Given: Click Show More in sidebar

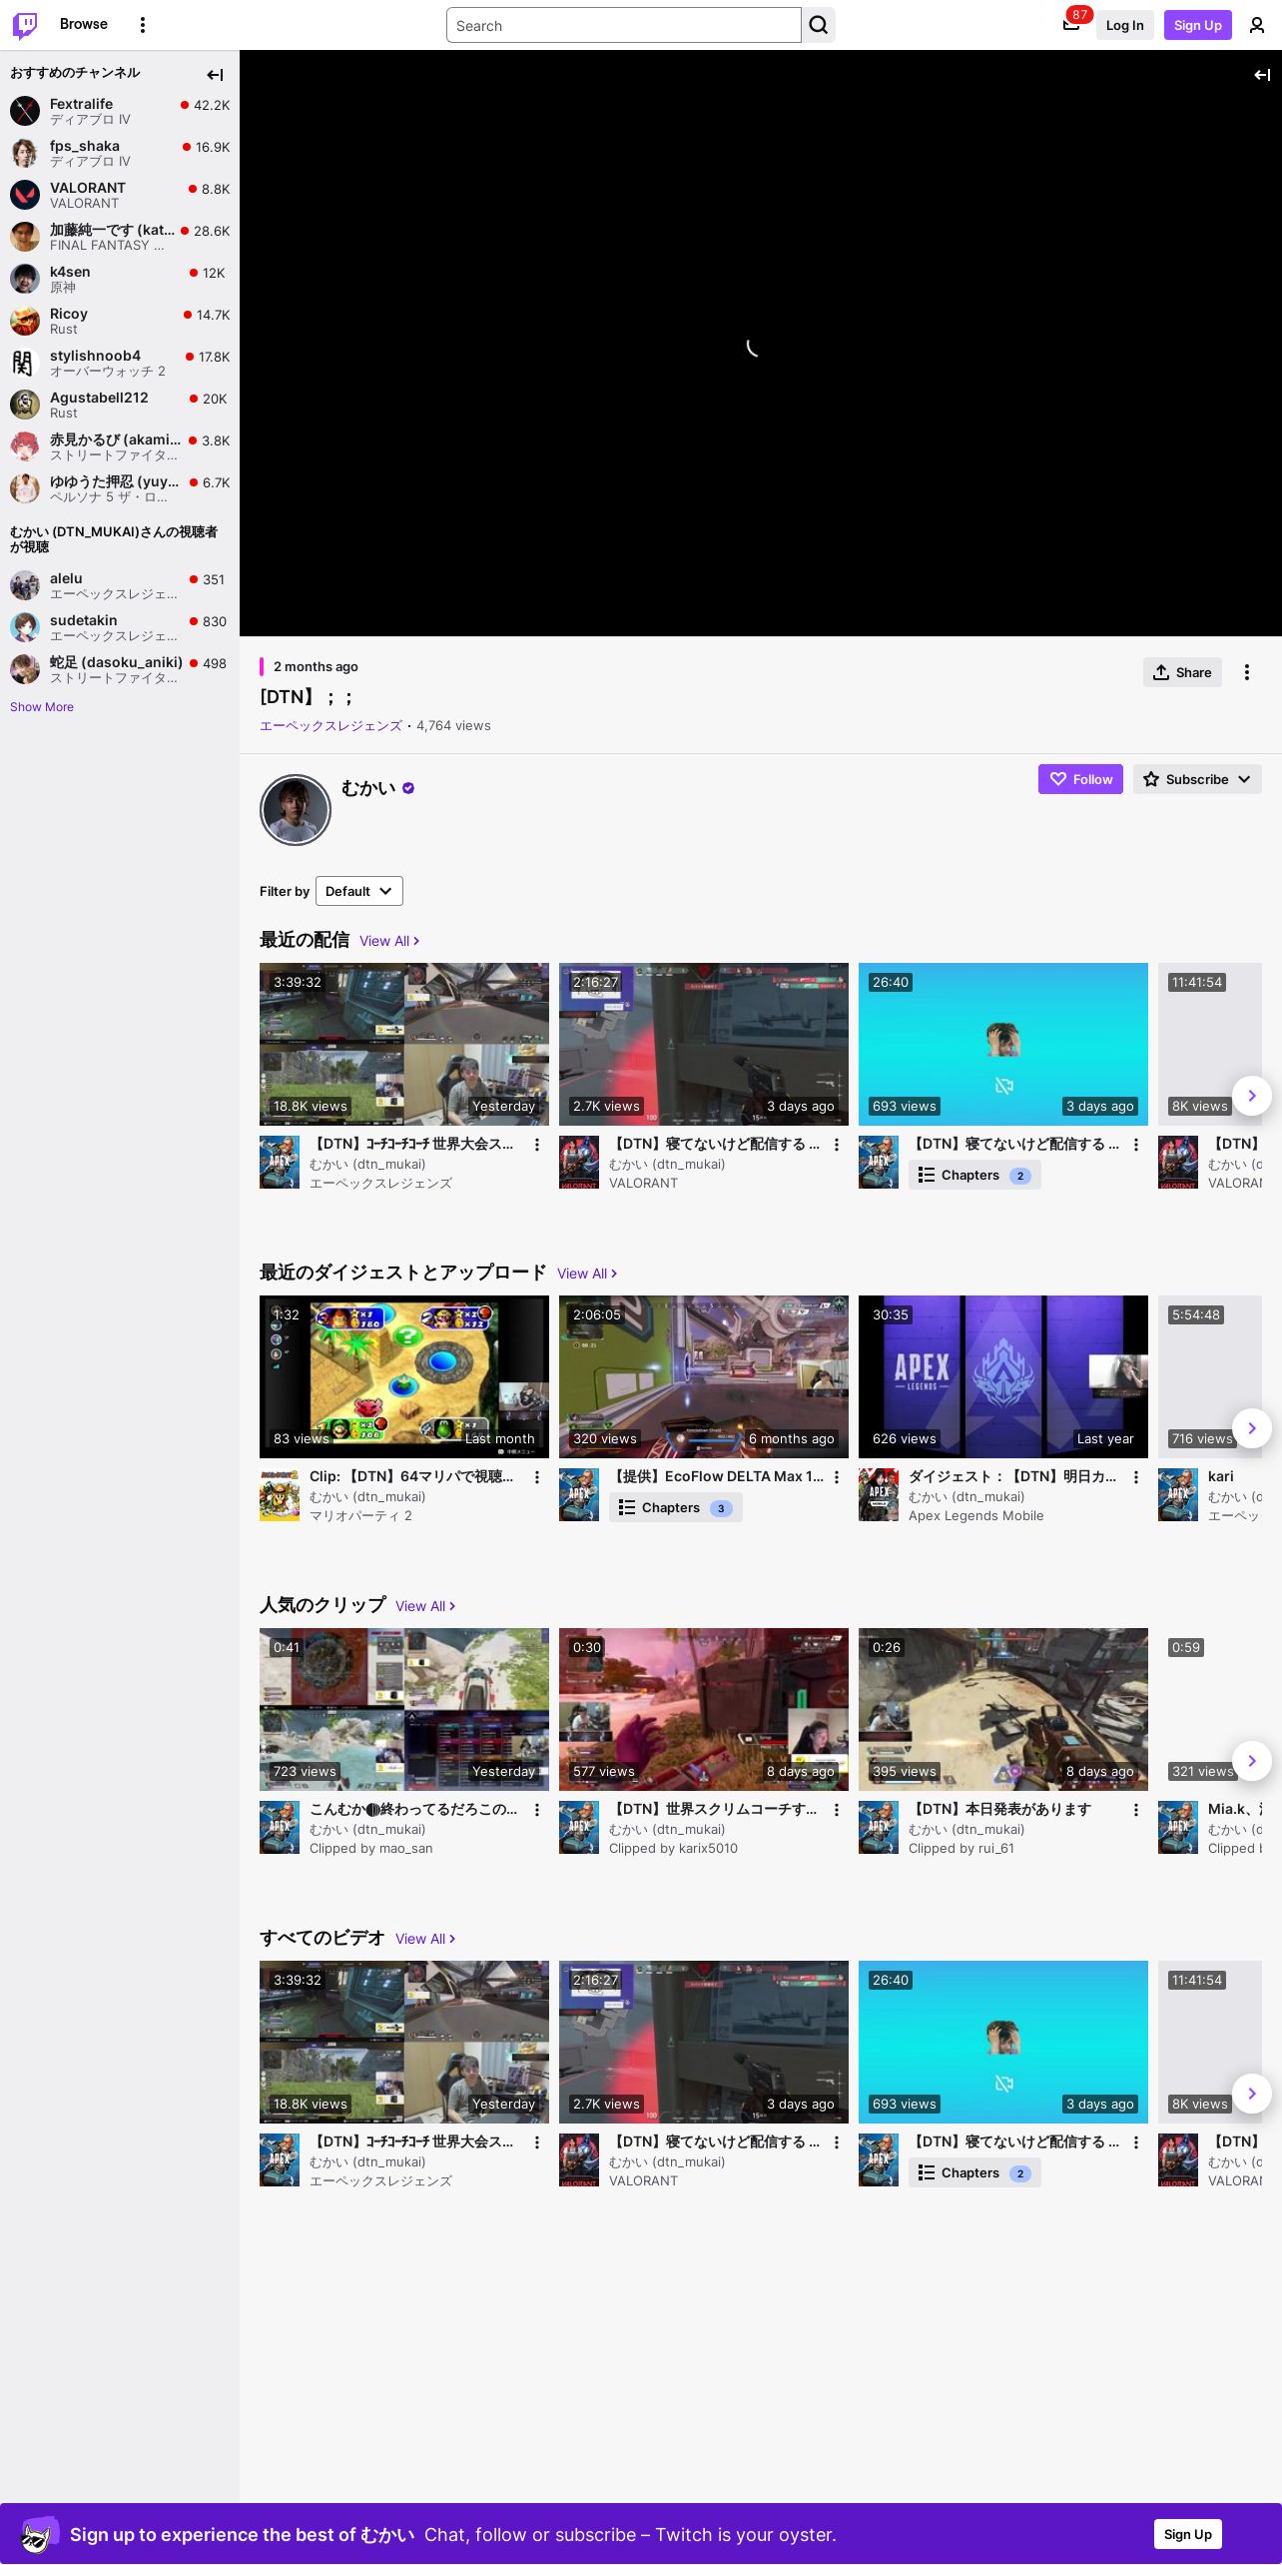Looking at the screenshot, I should pyautogui.click(x=42, y=707).
